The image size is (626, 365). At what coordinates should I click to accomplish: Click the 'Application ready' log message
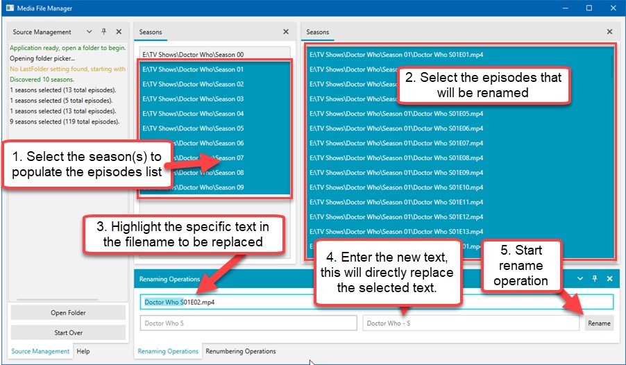[x=68, y=47]
